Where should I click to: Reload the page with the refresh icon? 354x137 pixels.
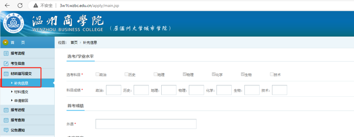point(20,6)
